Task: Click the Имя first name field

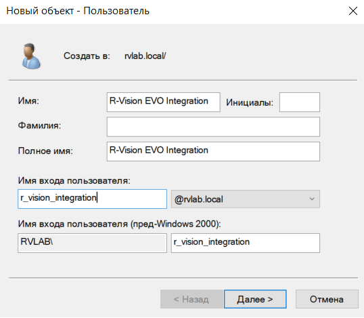Action: tap(164, 102)
